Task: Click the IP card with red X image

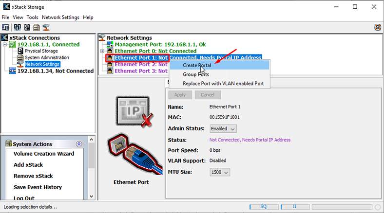Action: click(134, 112)
